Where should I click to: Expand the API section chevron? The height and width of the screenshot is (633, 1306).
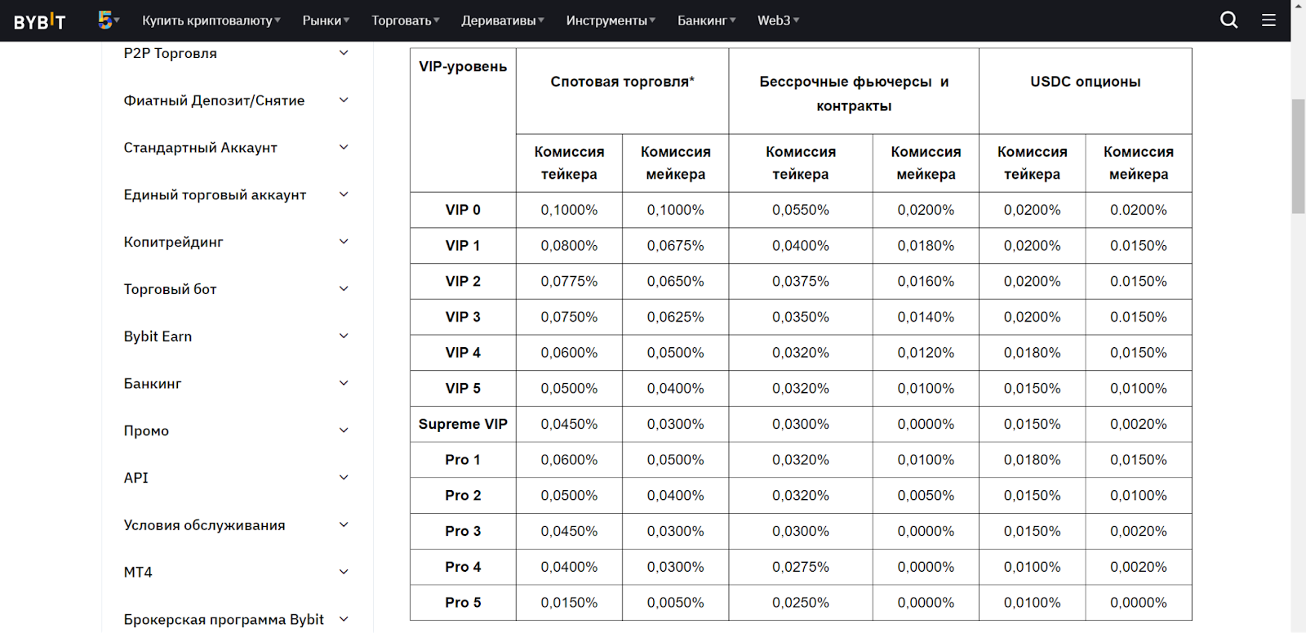pyautogui.click(x=344, y=478)
